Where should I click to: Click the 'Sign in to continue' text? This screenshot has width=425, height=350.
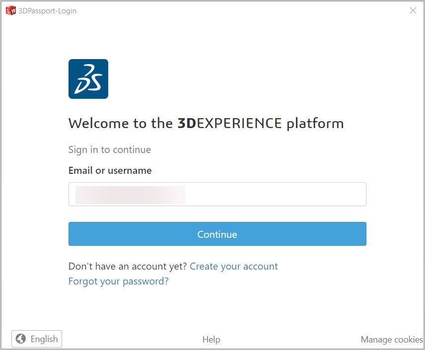click(110, 149)
